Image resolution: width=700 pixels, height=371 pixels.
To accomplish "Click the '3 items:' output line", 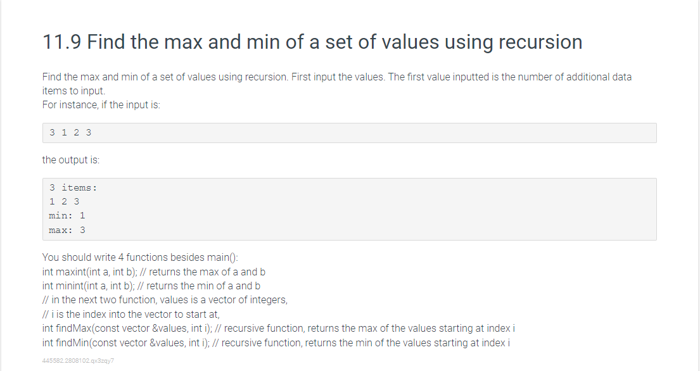I will point(73,188).
